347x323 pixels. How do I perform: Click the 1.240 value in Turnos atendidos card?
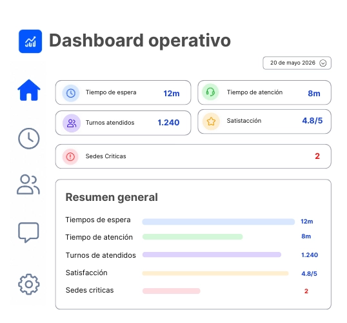(168, 123)
